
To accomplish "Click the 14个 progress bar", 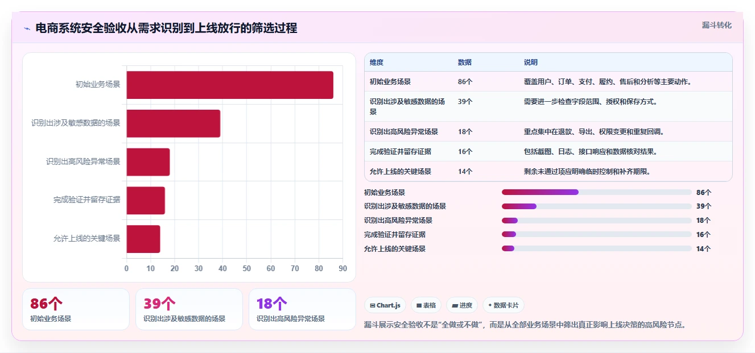I will [x=597, y=248].
